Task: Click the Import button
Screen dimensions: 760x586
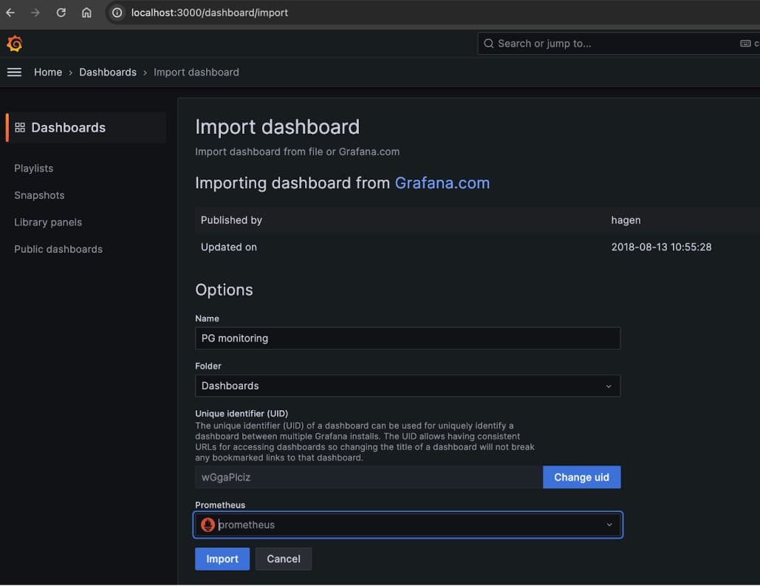Action: 222,559
